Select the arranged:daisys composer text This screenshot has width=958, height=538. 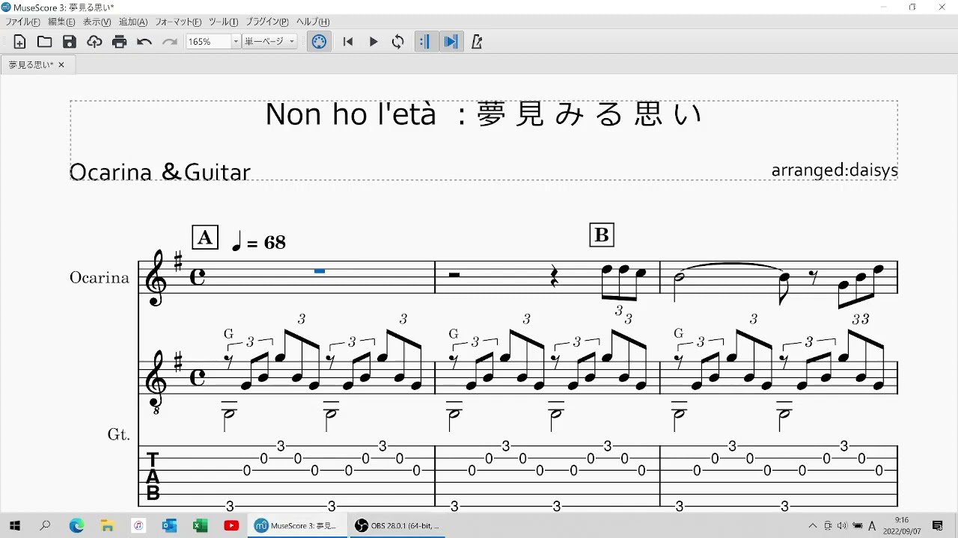click(835, 170)
